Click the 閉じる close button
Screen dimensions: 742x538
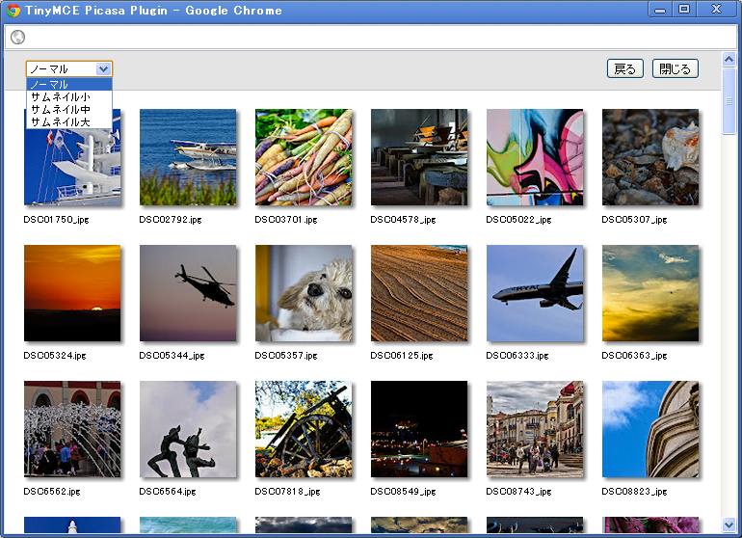(x=676, y=69)
